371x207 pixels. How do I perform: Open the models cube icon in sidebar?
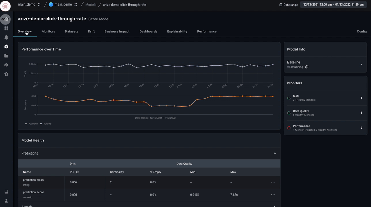[x=6, y=47]
